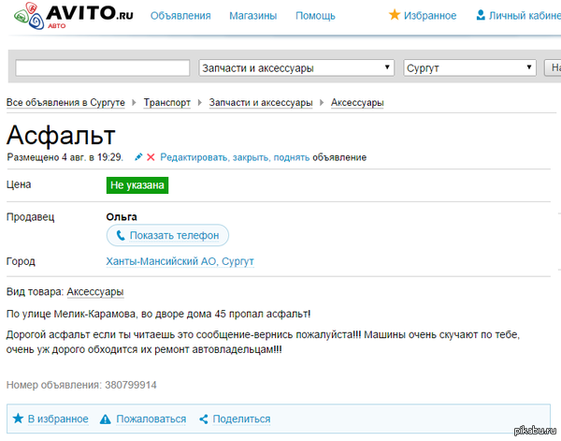
Task: Click the Не указана price label
Action: (137, 185)
